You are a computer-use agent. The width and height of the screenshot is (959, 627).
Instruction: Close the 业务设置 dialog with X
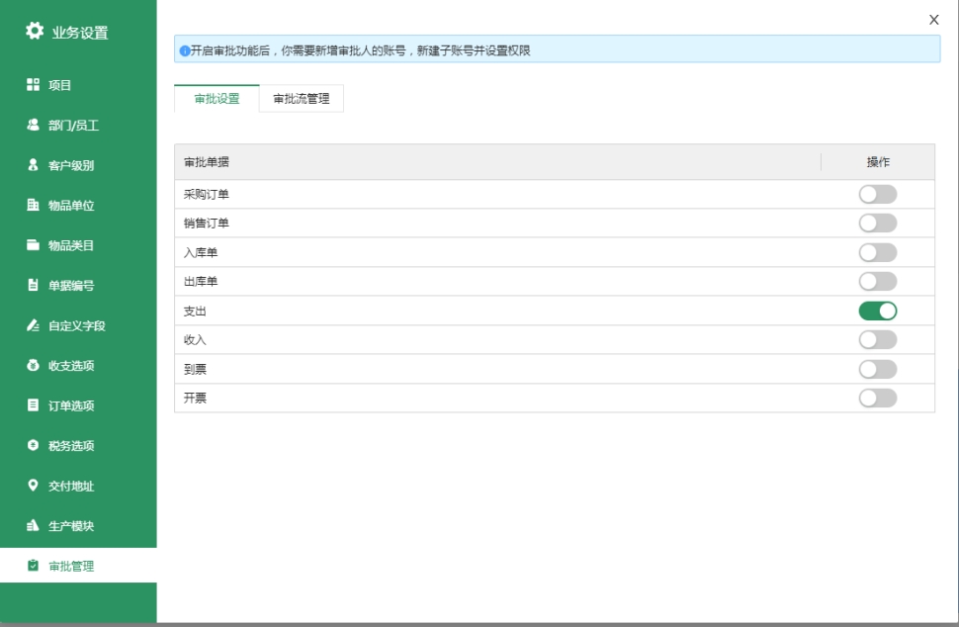pos(933,20)
